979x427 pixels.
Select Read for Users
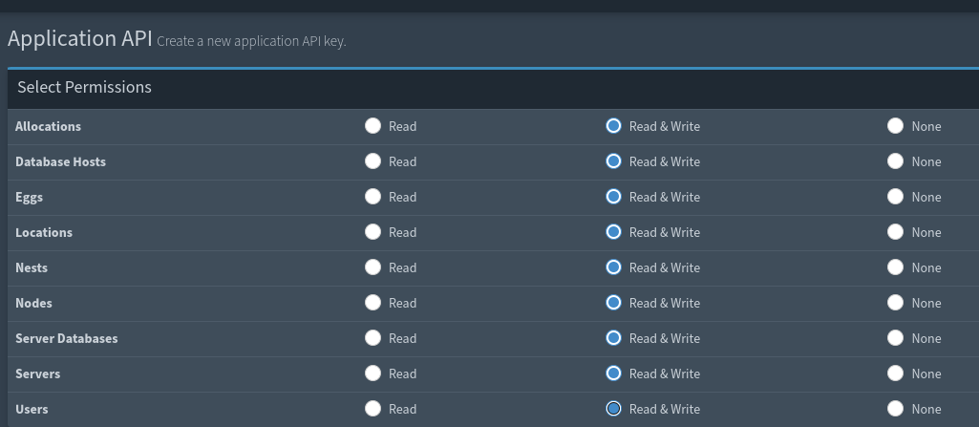pyautogui.click(x=373, y=409)
